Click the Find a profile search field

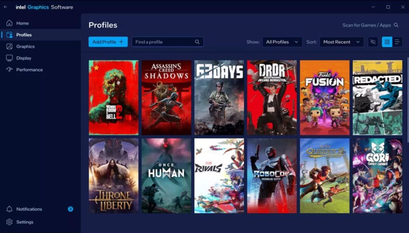pos(164,42)
